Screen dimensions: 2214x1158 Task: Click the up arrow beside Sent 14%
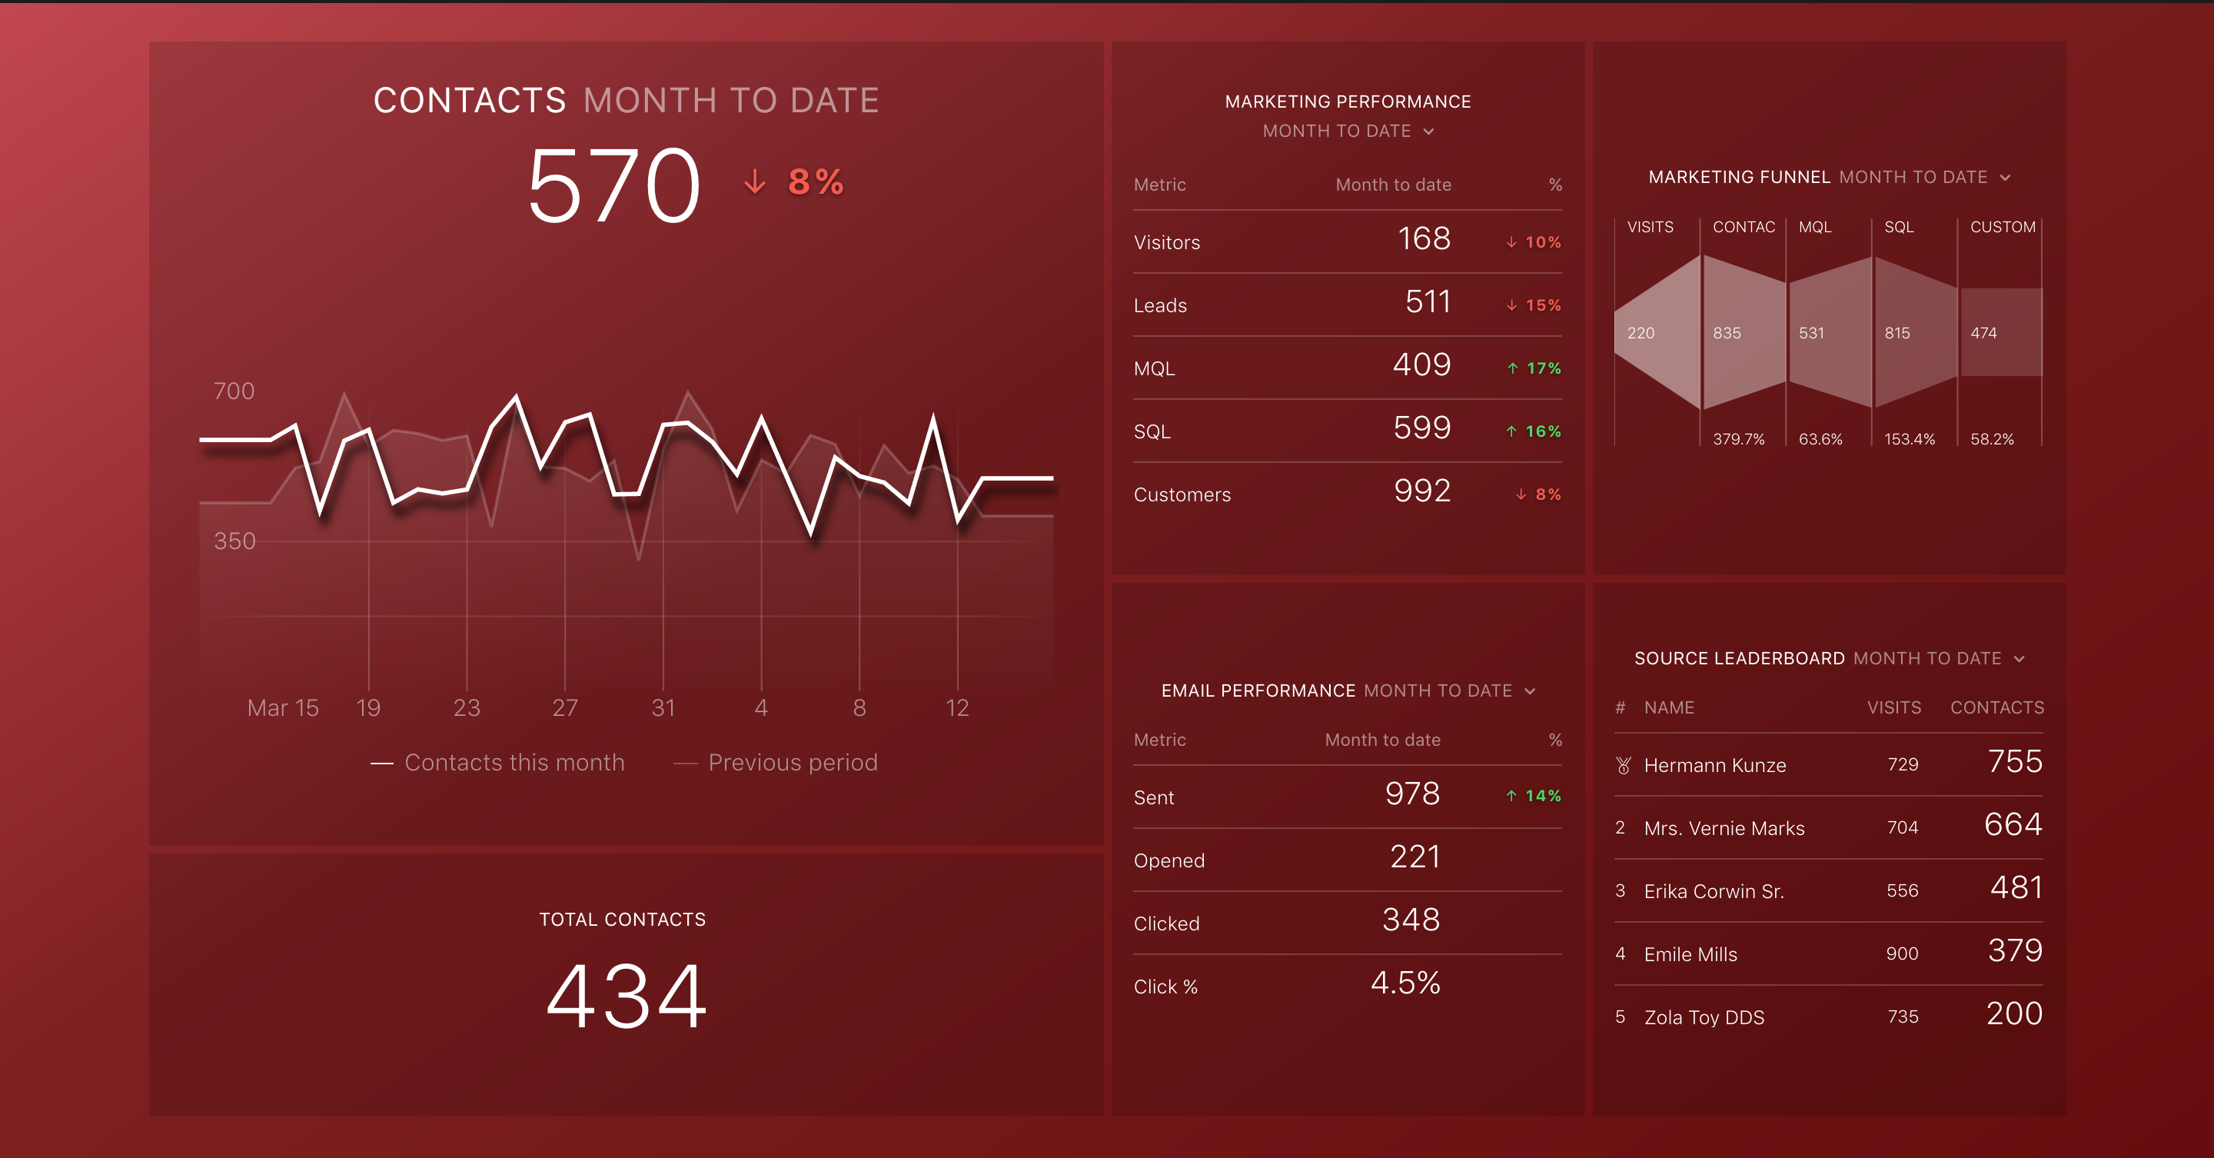coord(1511,796)
